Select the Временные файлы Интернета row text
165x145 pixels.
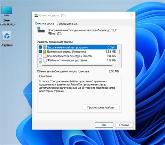(x=66, y=52)
